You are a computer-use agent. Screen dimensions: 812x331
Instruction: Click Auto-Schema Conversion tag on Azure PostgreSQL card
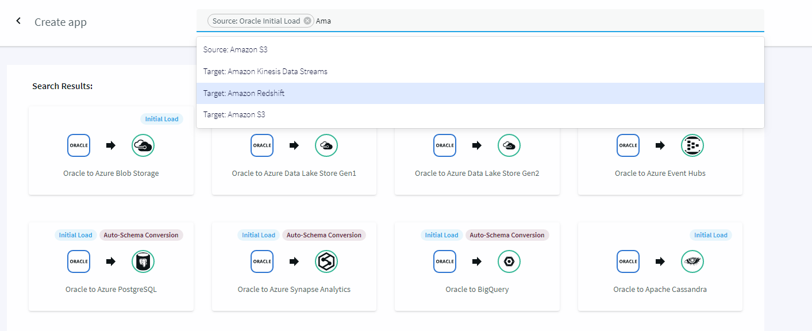[x=141, y=235]
